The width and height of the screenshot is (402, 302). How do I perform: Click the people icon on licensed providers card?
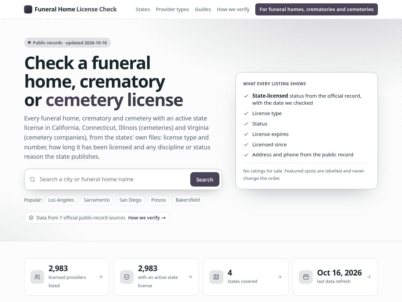click(x=37, y=277)
